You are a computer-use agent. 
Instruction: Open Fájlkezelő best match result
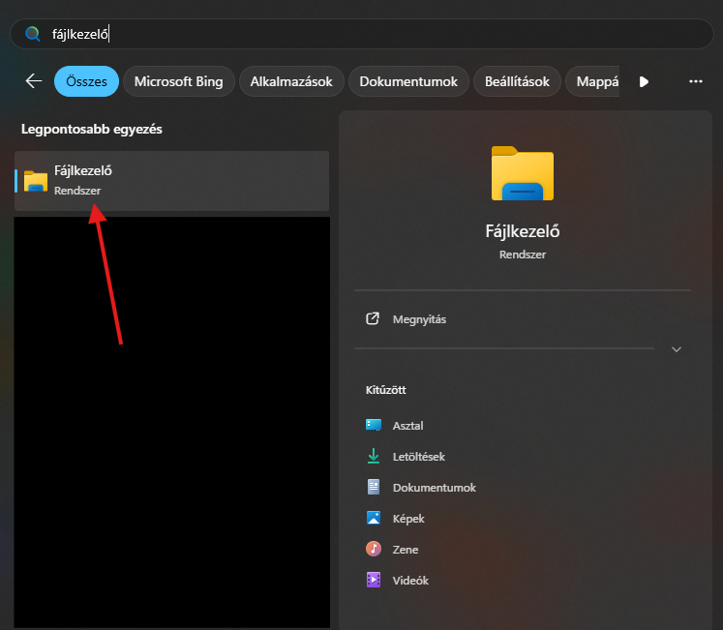pyautogui.click(x=171, y=180)
